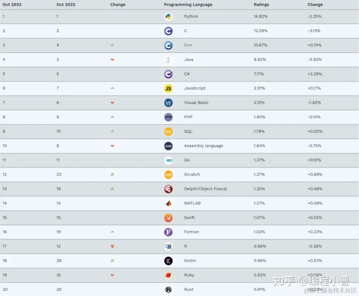Select the Visual Basic VB icon
The image size is (359, 296).
[x=168, y=103]
